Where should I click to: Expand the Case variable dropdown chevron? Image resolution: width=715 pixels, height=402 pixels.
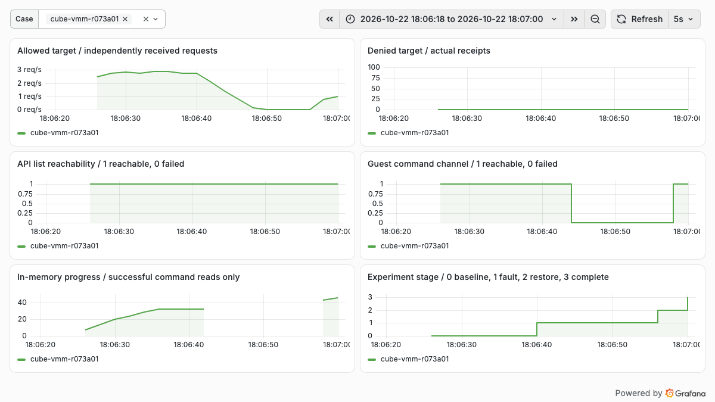pyautogui.click(x=156, y=19)
